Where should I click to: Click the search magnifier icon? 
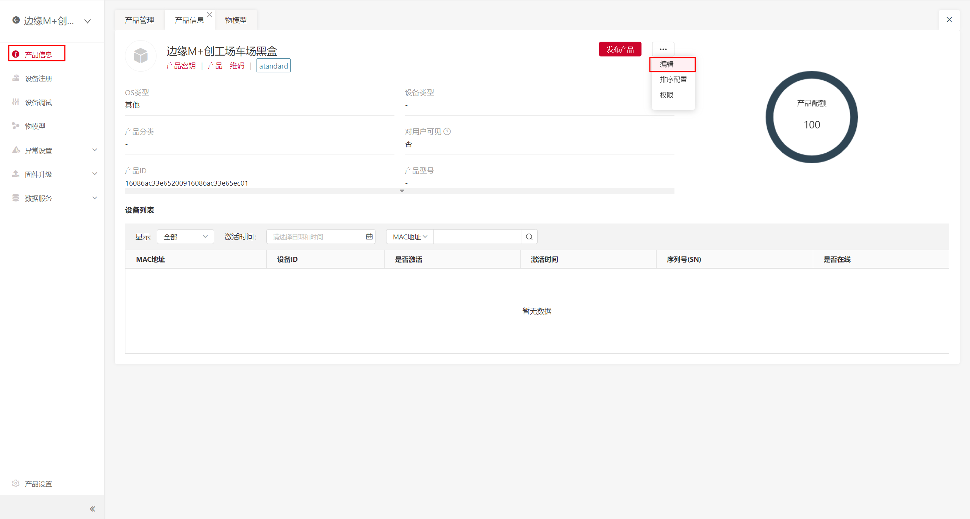coord(529,237)
